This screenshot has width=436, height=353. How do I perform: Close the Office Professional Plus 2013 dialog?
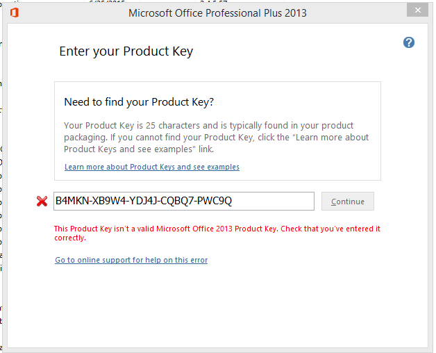pyautogui.click(x=417, y=10)
